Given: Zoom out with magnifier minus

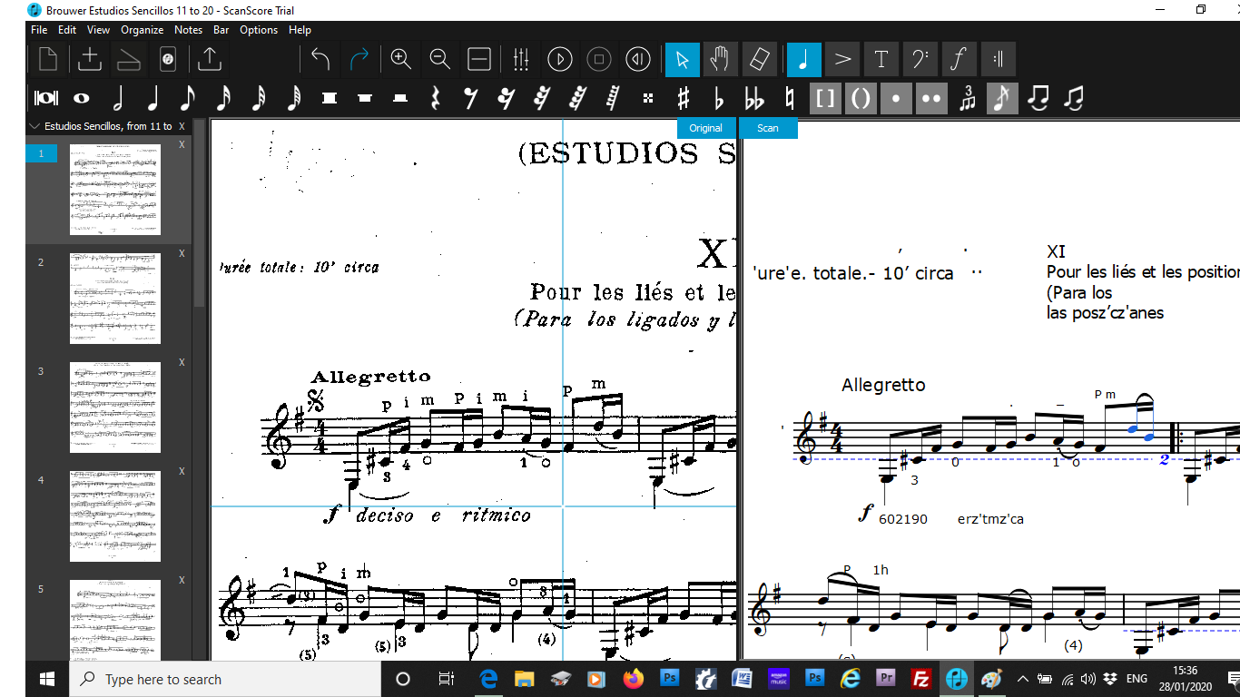Looking at the screenshot, I should (440, 60).
